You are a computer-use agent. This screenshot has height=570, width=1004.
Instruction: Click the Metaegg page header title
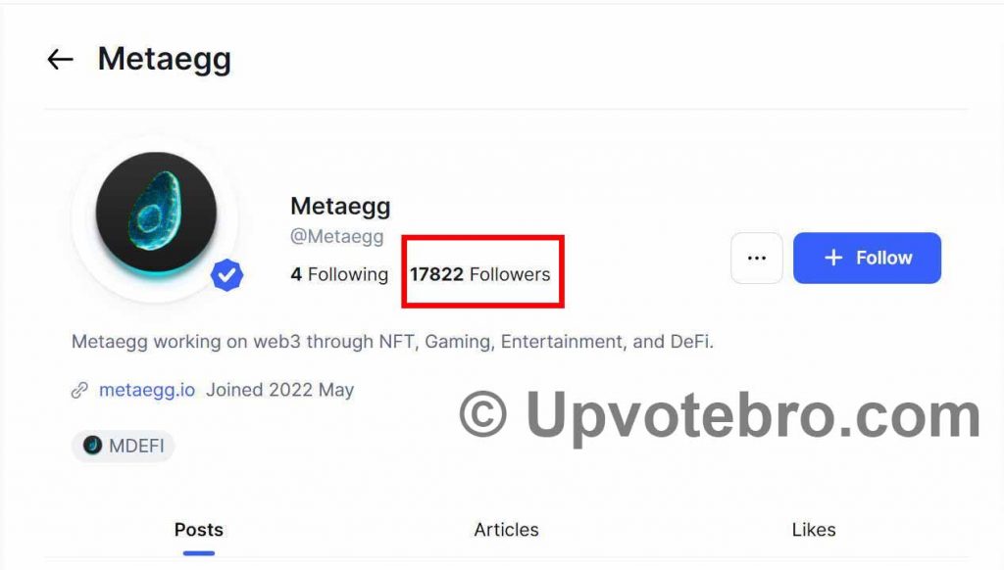coord(165,60)
